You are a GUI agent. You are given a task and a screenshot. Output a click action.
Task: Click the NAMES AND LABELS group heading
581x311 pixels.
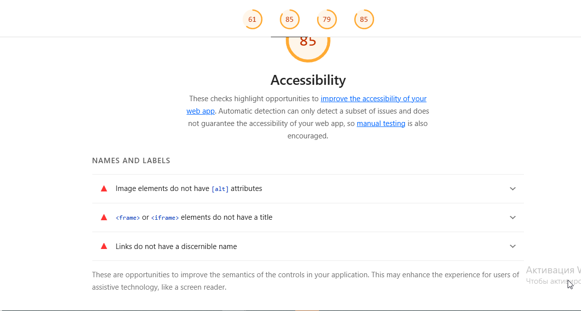131,161
